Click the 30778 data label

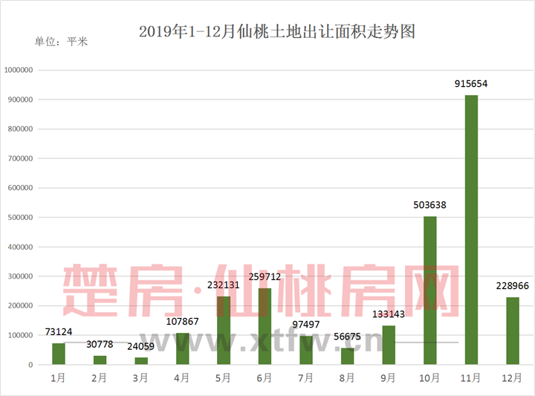100,345
